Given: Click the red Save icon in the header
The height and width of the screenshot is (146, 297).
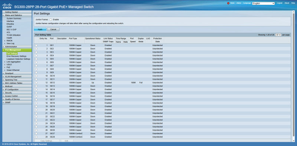Looking at the screenshot, I should pyautogui.click(x=228, y=3).
